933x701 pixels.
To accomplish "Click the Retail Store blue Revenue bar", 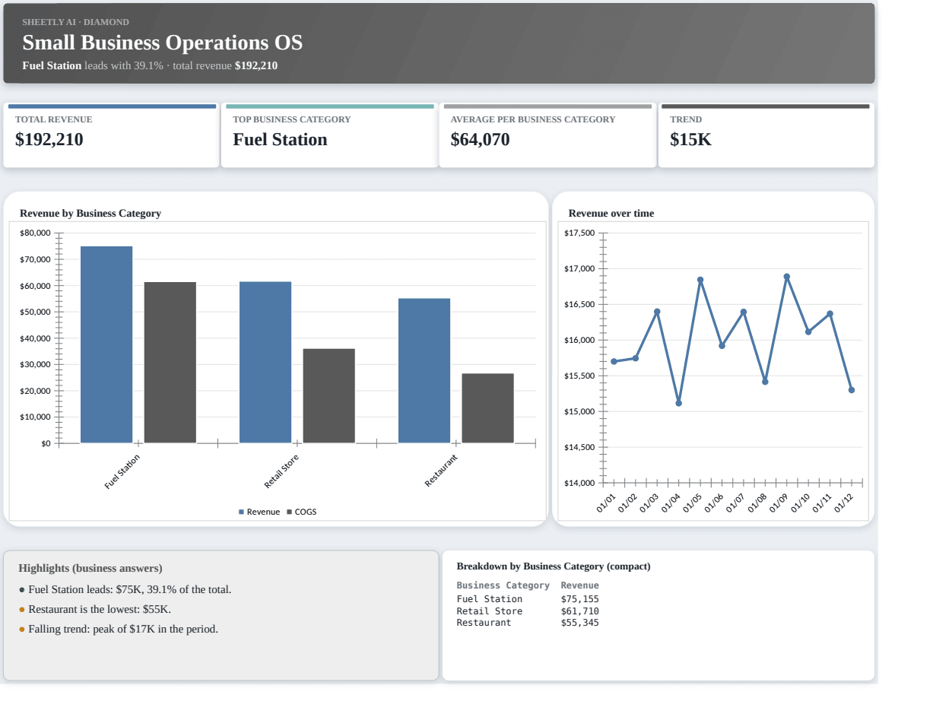I will click(265, 362).
